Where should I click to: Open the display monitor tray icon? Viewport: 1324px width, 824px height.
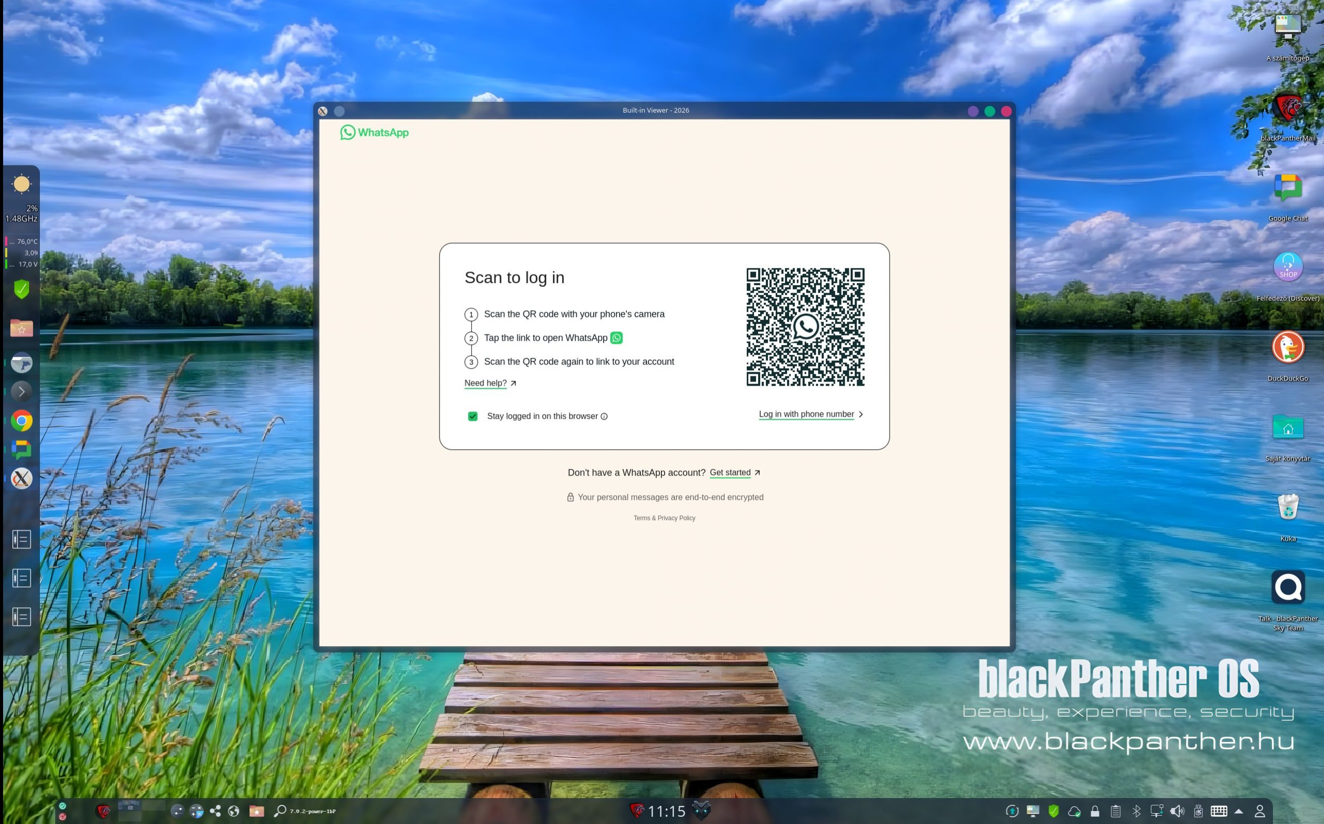pyautogui.click(x=1033, y=812)
